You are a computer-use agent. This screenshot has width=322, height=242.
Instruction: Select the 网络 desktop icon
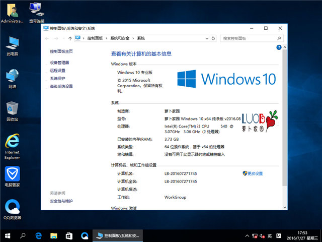click(x=12, y=79)
